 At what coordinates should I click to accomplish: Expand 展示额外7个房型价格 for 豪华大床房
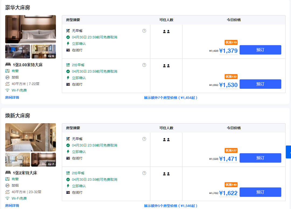(x=171, y=98)
